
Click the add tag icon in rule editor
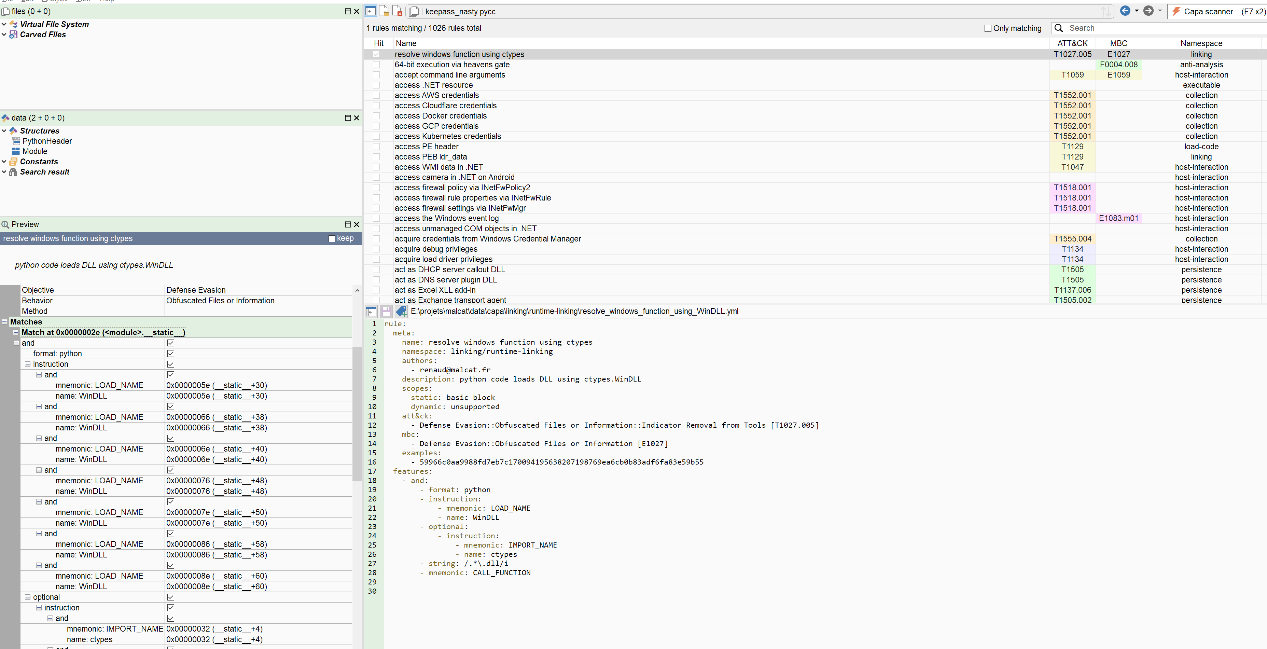point(401,311)
